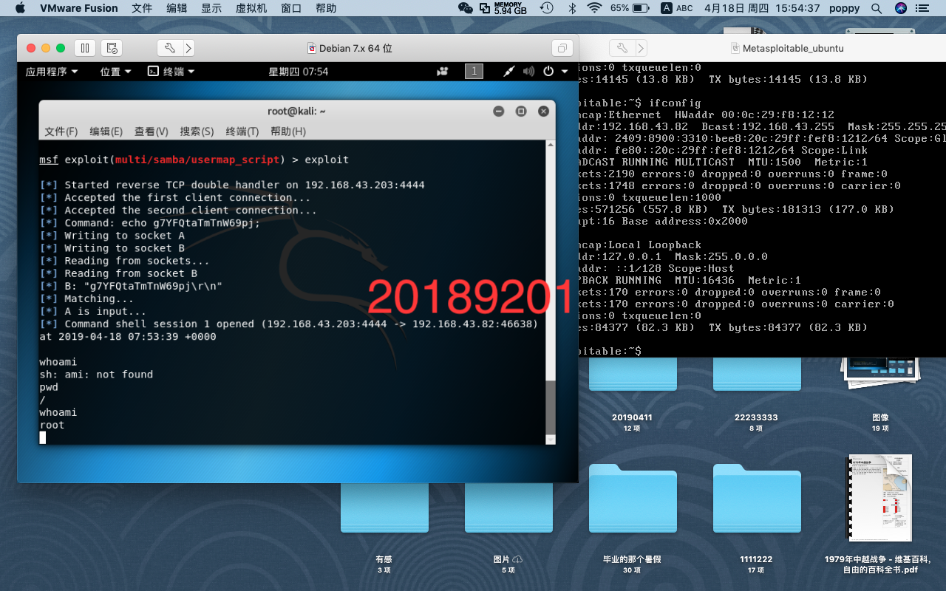Image resolution: width=946 pixels, height=591 pixels.
Task: Expand the chevron beside Debian's wrench button
Action: 188,48
